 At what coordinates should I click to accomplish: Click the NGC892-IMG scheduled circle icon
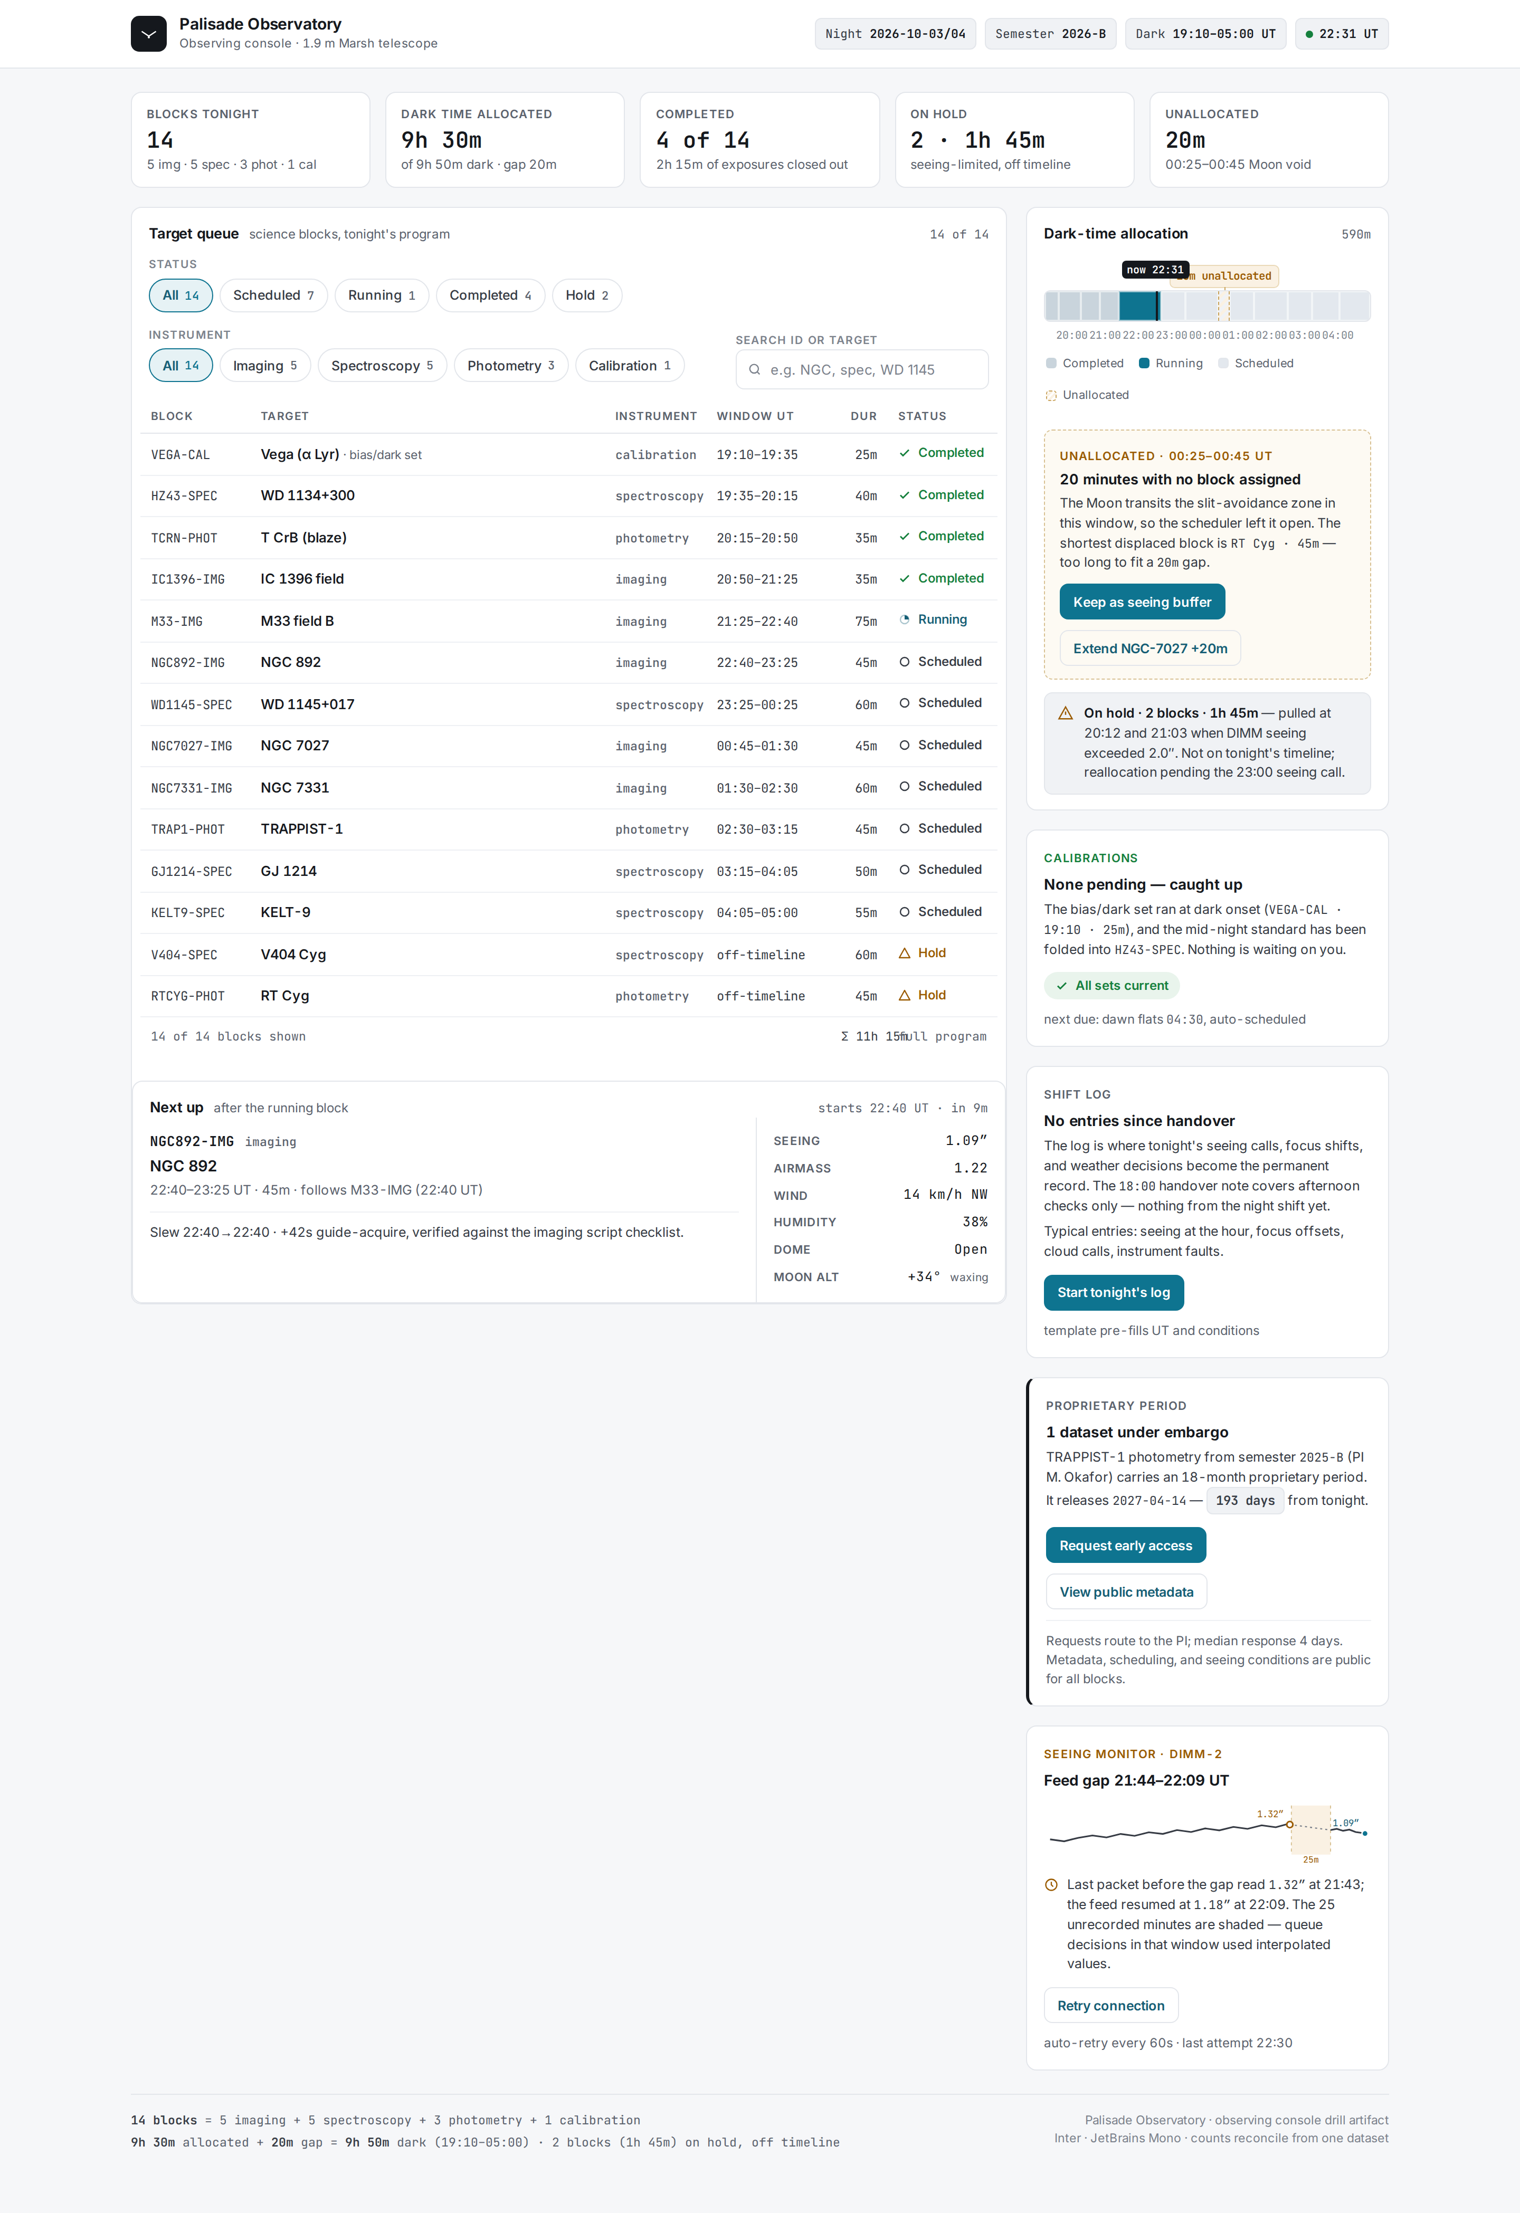pyautogui.click(x=904, y=662)
